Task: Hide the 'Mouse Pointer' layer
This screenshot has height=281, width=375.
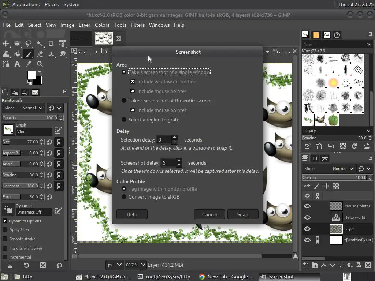Action: point(307,206)
